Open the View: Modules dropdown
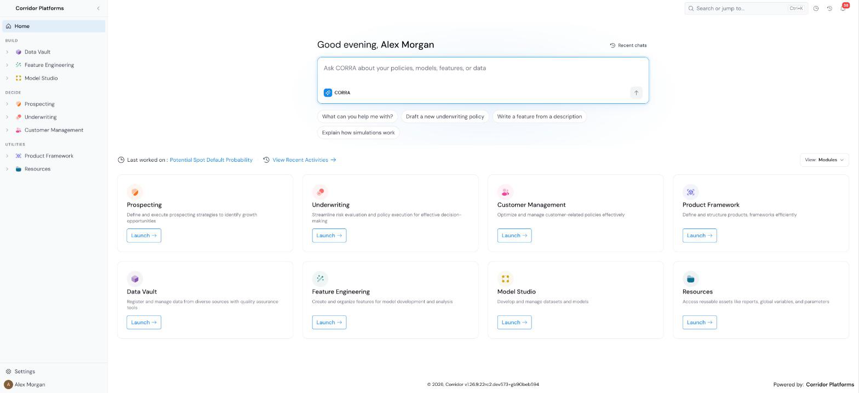 [x=824, y=160]
